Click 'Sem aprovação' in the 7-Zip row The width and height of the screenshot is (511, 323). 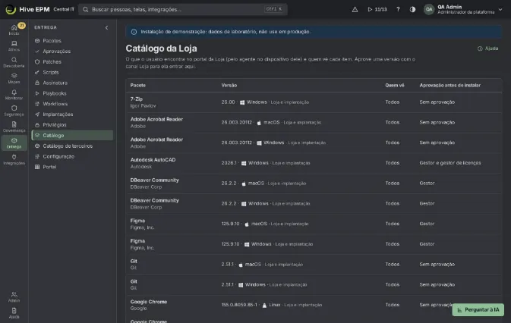(x=437, y=102)
